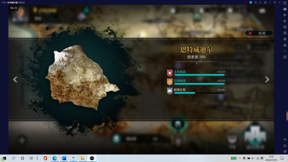
Task: Show hidden system tray icons
Action: (x=240, y=158)
